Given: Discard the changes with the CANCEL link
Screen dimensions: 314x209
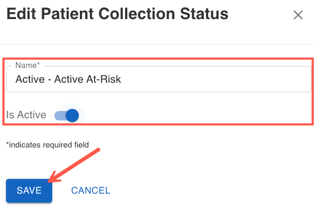Looking at the screenshot, I should 90,190.
